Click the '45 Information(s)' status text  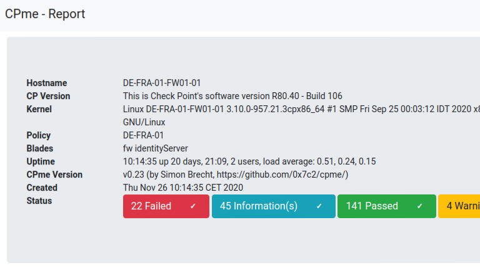[x=259, y=206]
